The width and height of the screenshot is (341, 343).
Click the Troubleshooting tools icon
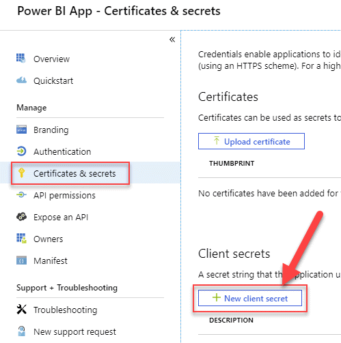21,310
